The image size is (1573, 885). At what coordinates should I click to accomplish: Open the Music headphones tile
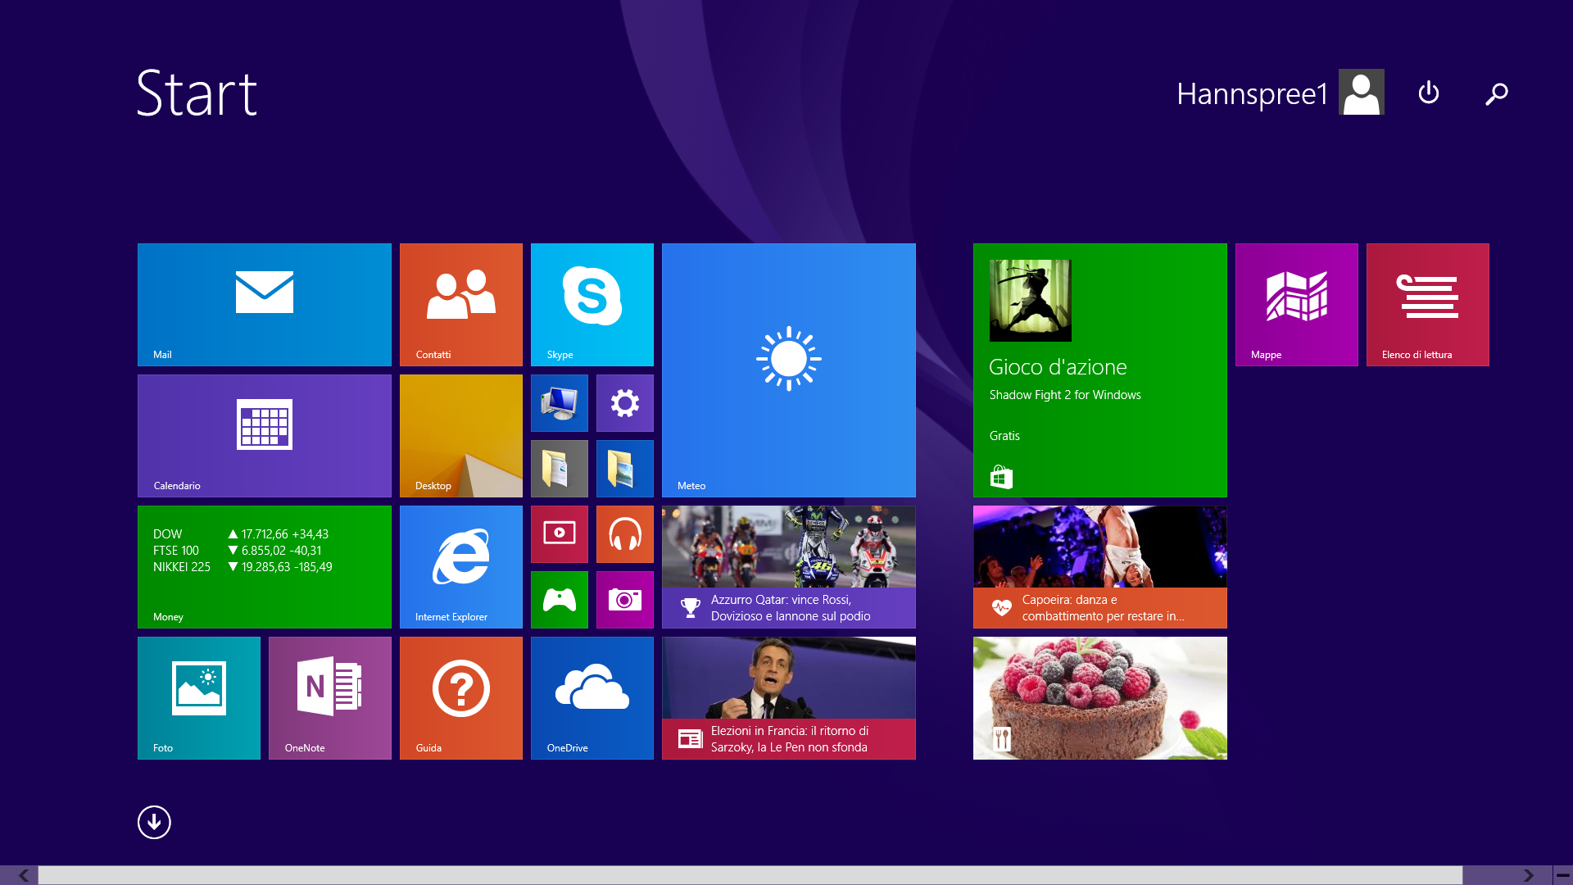(624, 534)
